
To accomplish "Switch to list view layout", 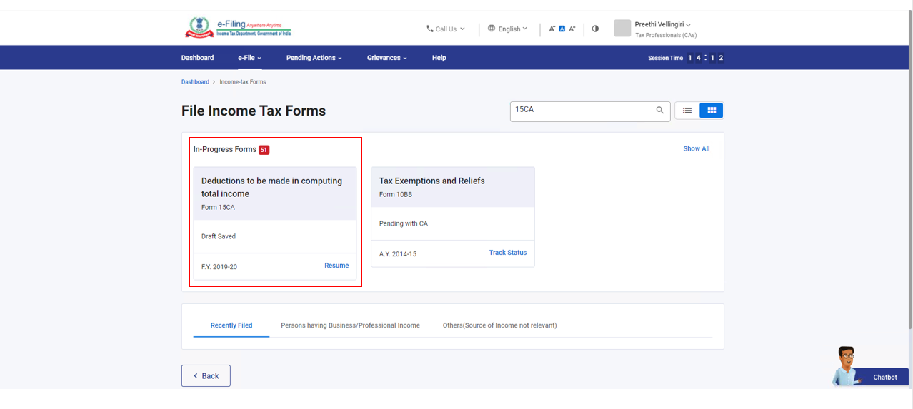I will point(687,111).
